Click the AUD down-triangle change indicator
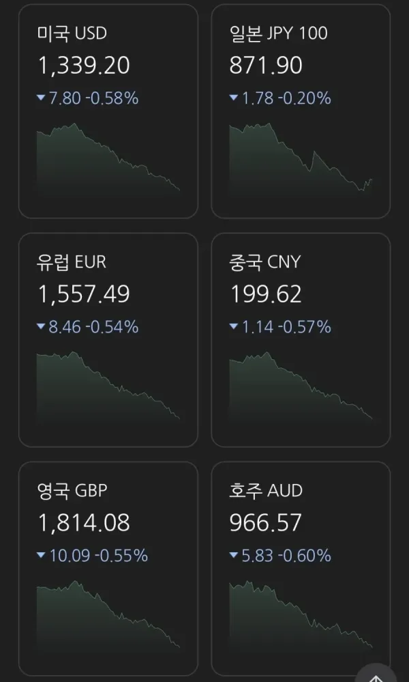This screenshot has height=682, width=409. click(x=234, y=555)
